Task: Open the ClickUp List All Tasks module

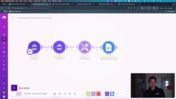Action: click(x=34, y=47)
